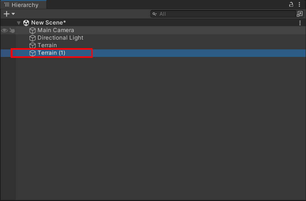Click the Unity scene icon by New Scene

tap(26, 23)
